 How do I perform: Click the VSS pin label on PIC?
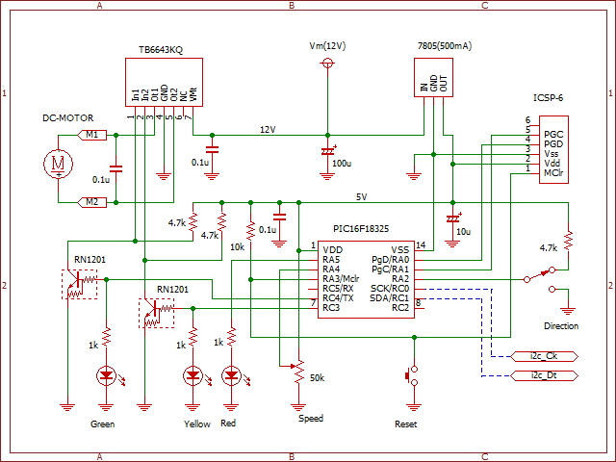pyautogui.click(x=400, y=250)
